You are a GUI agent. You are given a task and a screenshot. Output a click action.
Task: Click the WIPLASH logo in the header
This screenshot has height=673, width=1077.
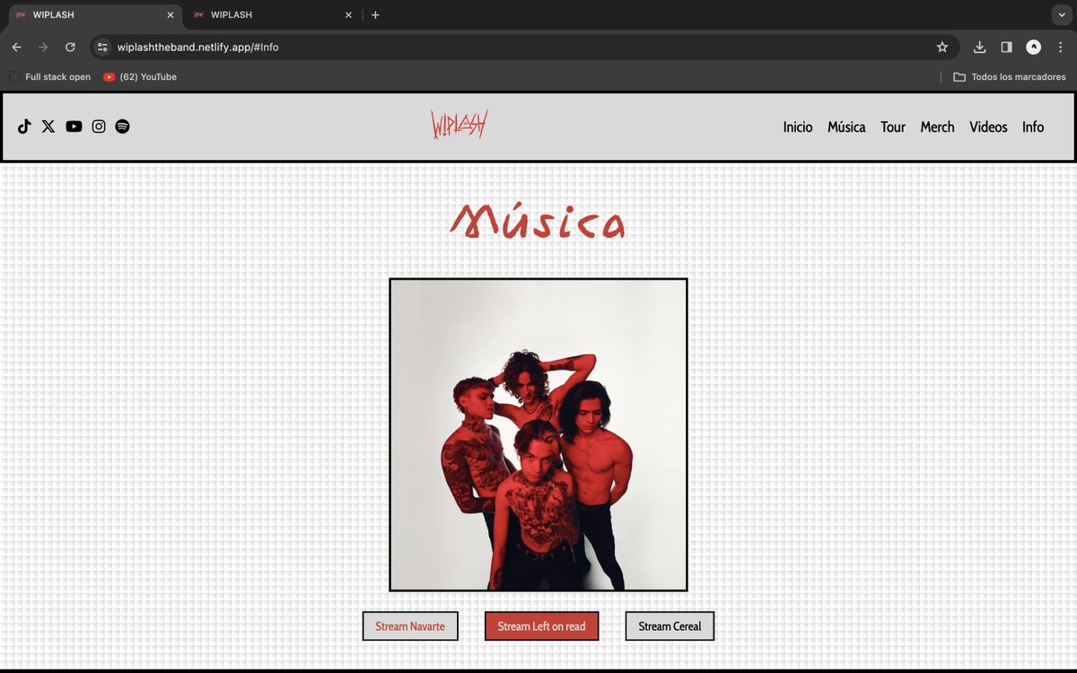click(459, 124)
